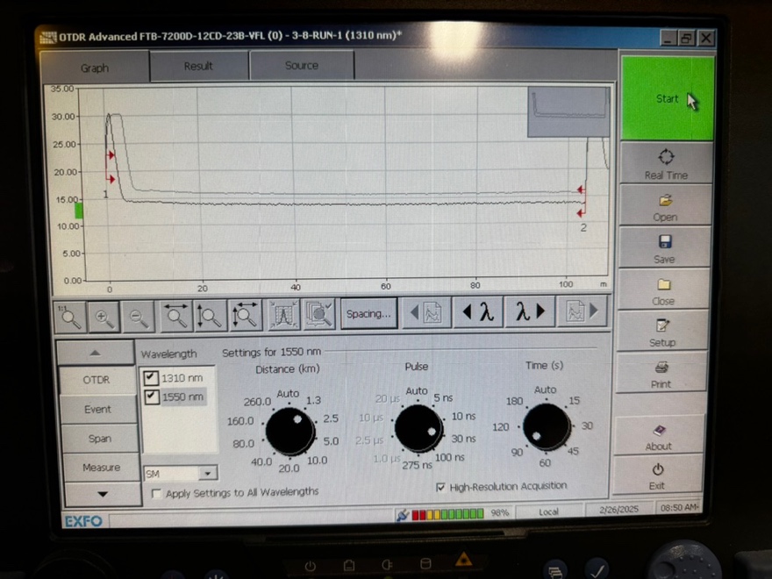Click the zoom out magnifier icon

click(x=139, y=316)
